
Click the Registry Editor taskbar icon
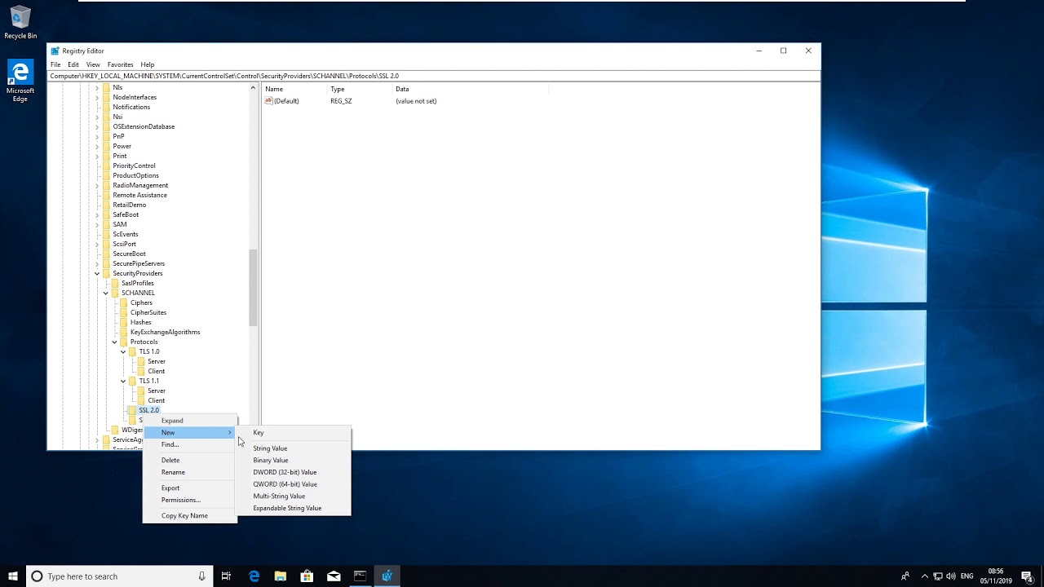pyautogui.click(x=387, y=576)
